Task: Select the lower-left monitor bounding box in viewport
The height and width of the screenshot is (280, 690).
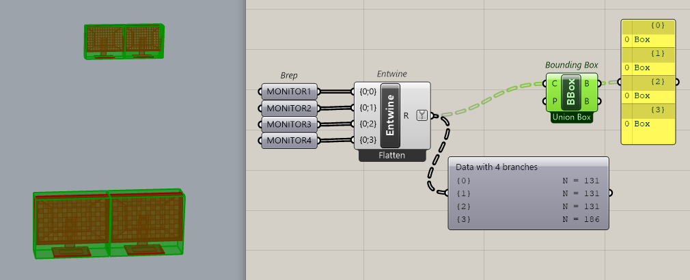Action: tap(71, 225)
